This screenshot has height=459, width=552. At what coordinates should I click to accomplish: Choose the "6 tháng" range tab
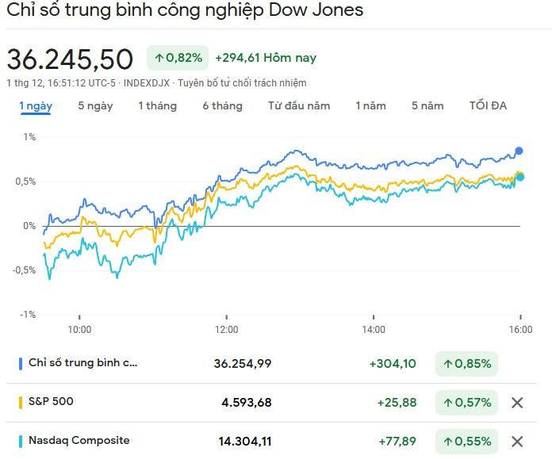[x=222, y=106]
